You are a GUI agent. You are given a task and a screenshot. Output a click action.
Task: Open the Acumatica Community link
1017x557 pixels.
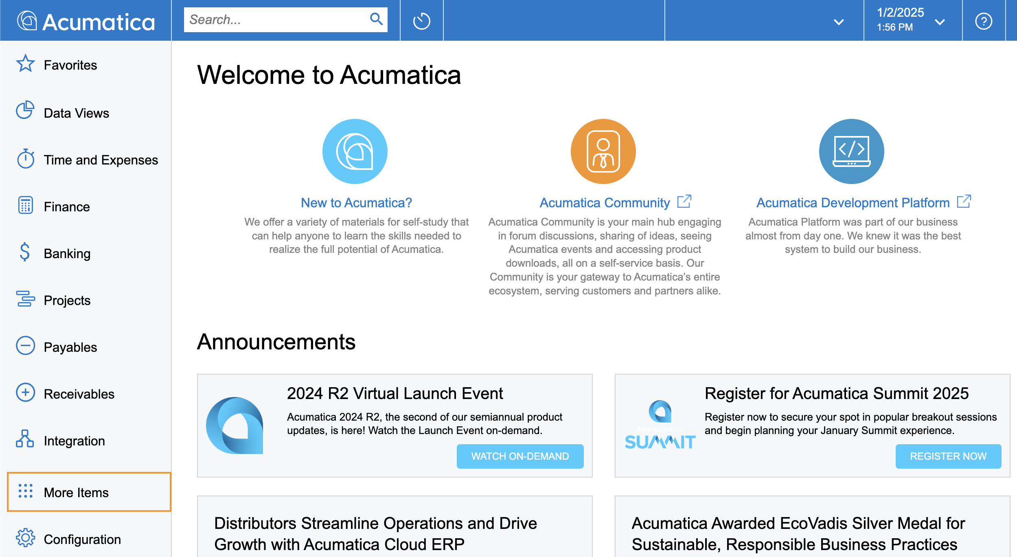[x=605, y=202]
